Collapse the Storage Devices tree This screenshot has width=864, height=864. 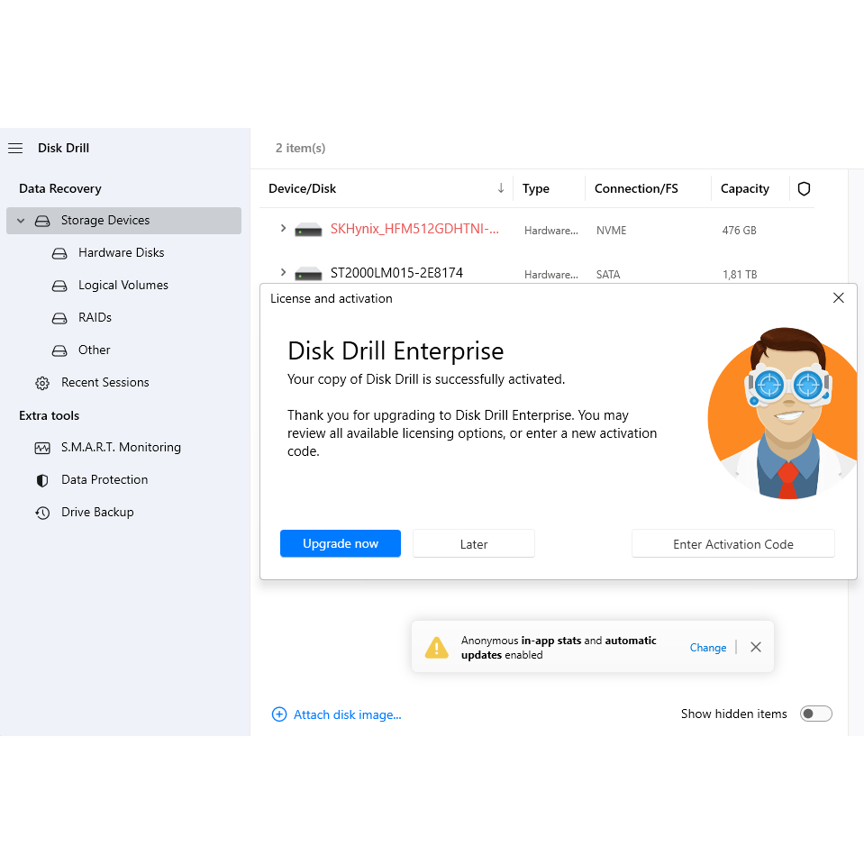click(x=21, y=221)
